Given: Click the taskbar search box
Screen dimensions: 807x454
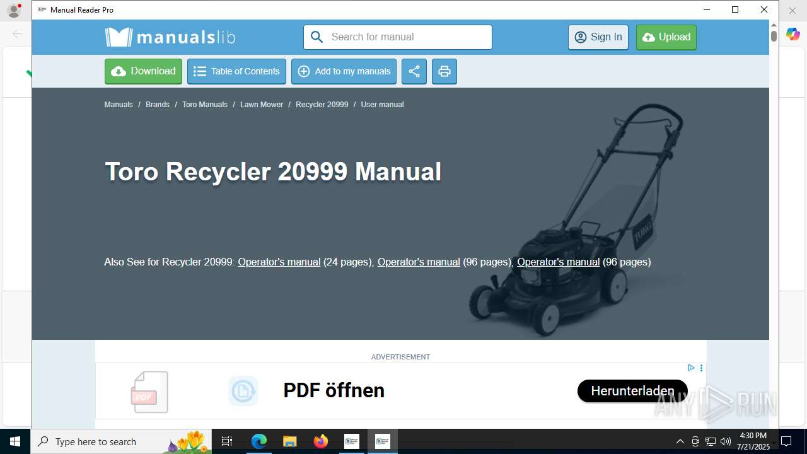Looking at the screenshot, I should tap(121, 441).
